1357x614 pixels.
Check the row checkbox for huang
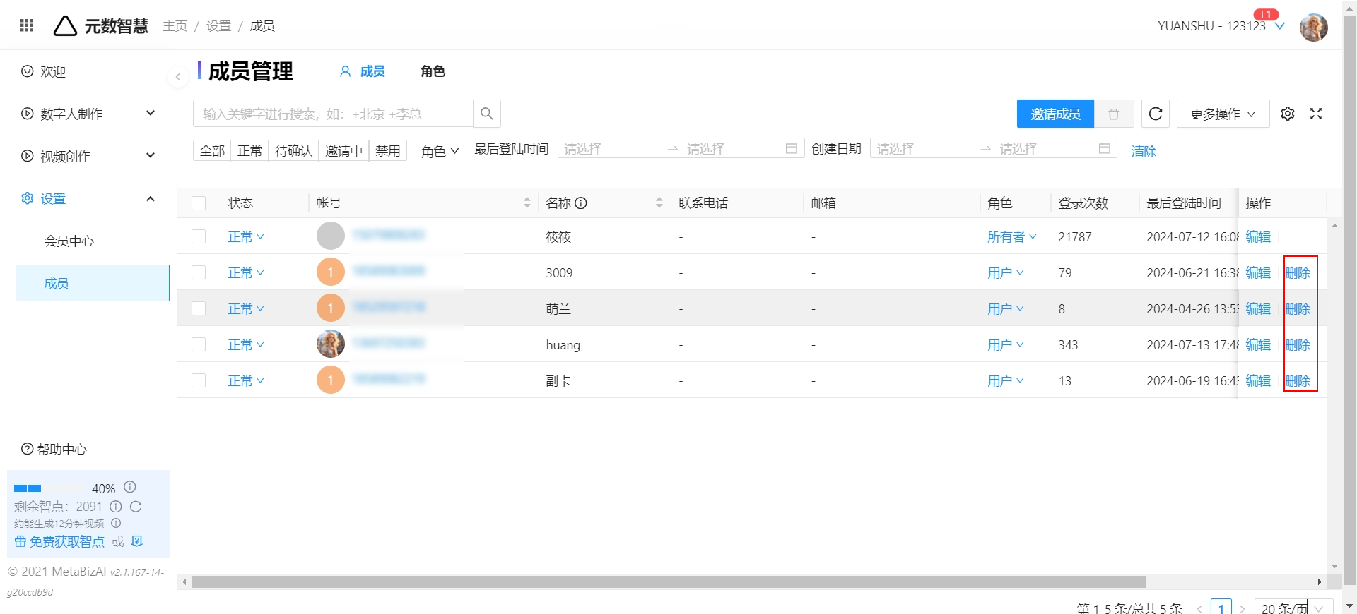[x=199, y=344]
